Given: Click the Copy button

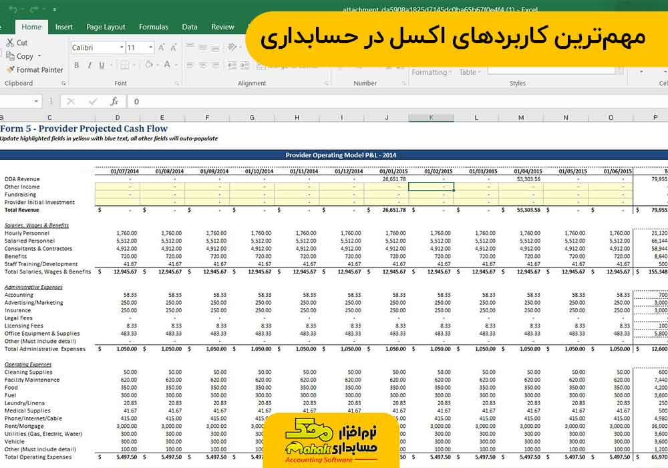Looking at the screenshot, I should click(19, 56).
